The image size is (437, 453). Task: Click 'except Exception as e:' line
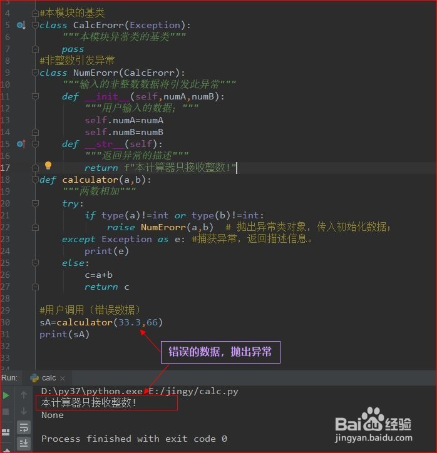point(123,240)
